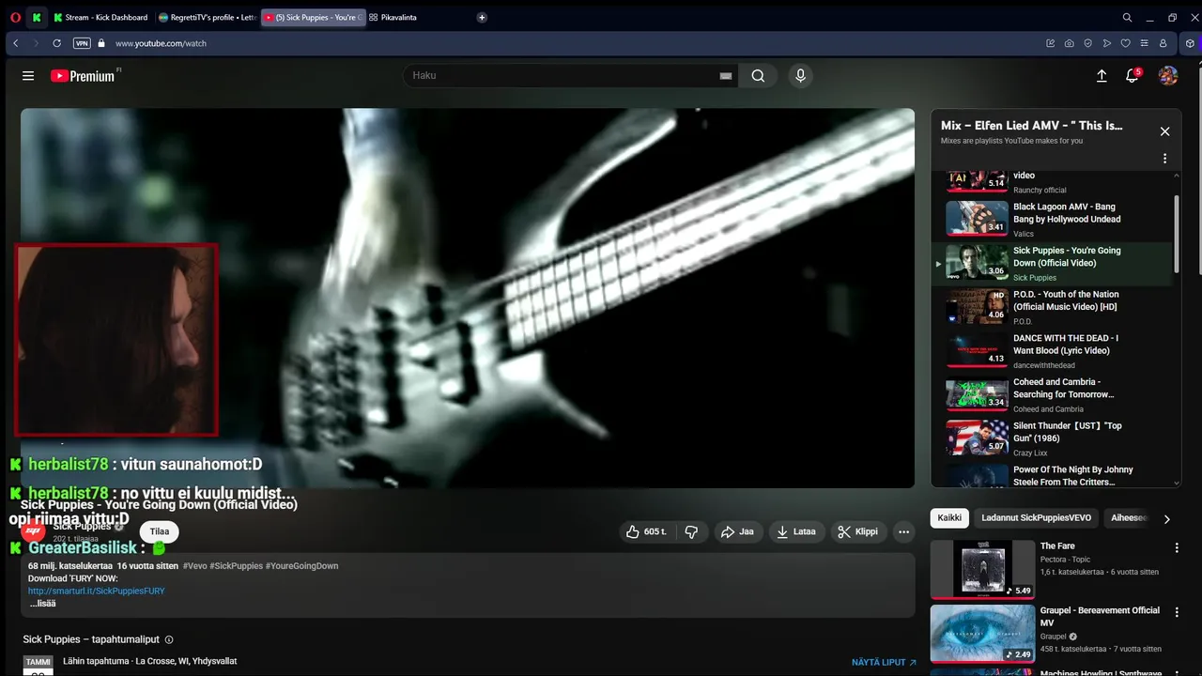The image size is (1202, 676).
Task: Open Opera easy setup sliders icon
Action: click(1144, 43)
